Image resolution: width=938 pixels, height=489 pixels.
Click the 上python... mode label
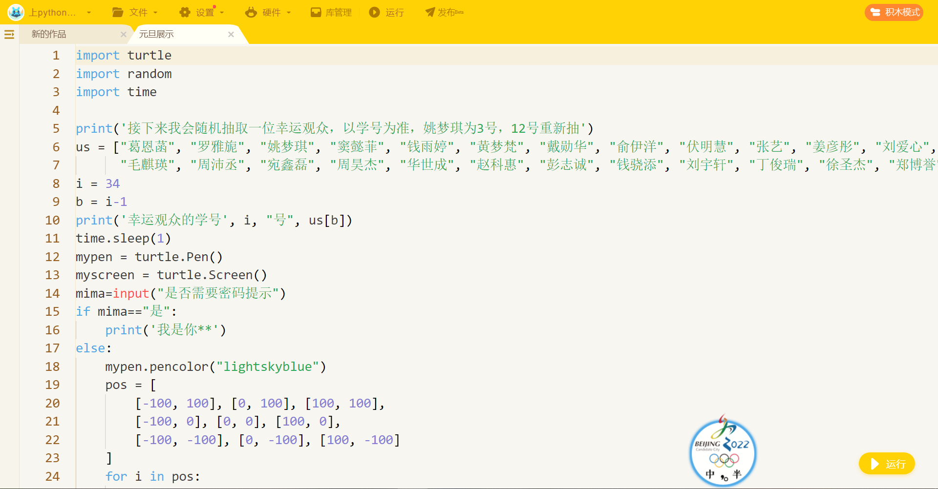[53, 13]
